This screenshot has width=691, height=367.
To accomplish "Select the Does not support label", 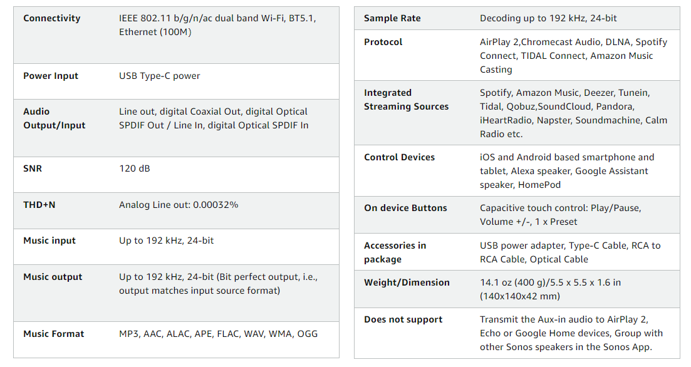I will (x=403, y=319).
